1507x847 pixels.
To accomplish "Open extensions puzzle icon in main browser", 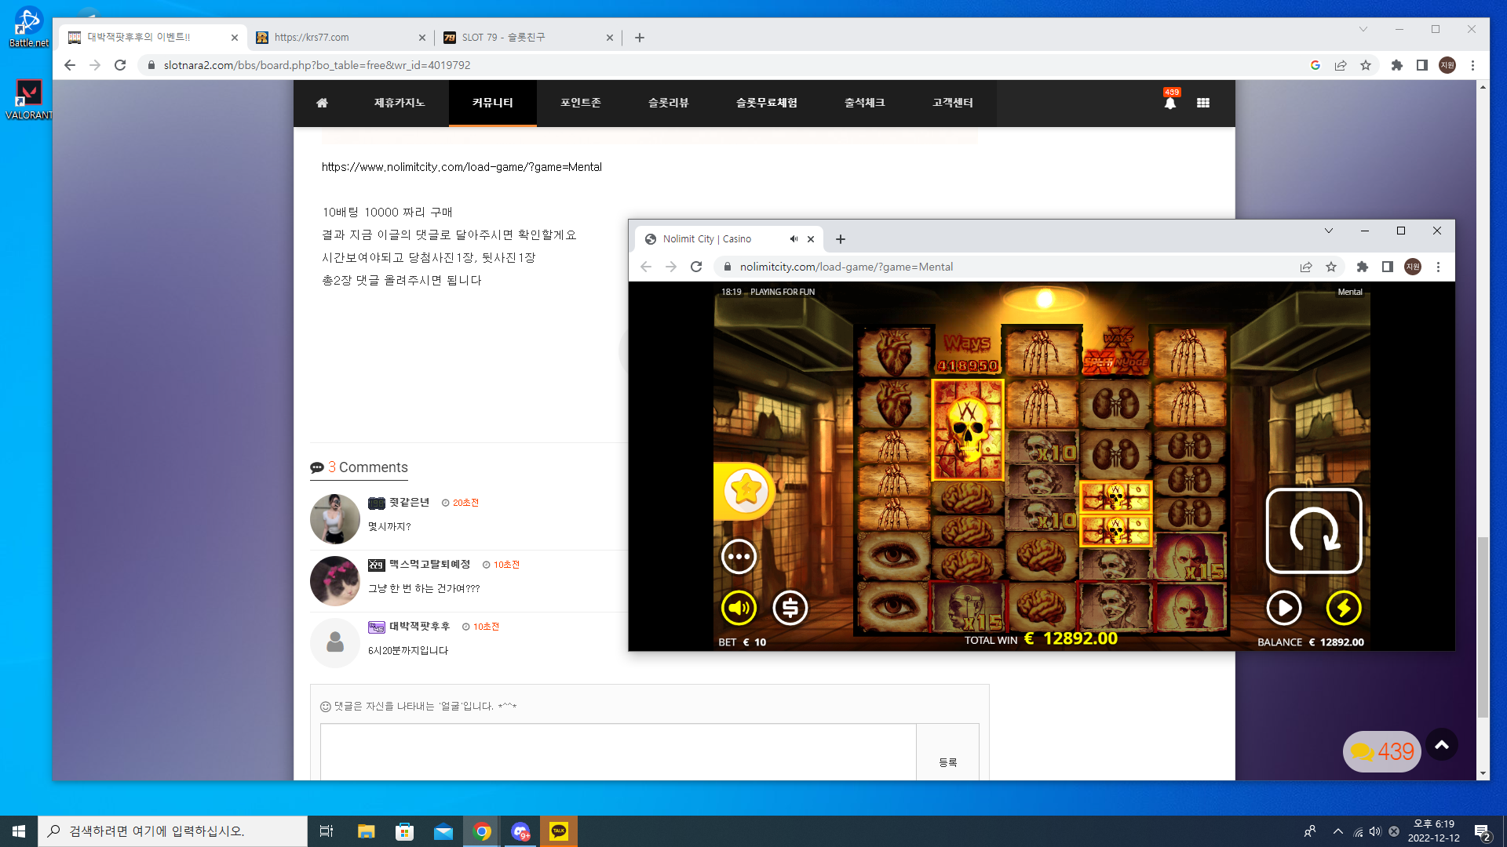I will point(1397,65).
